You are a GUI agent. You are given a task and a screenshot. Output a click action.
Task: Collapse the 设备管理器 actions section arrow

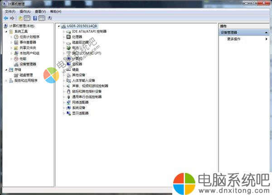coord(266,33)
